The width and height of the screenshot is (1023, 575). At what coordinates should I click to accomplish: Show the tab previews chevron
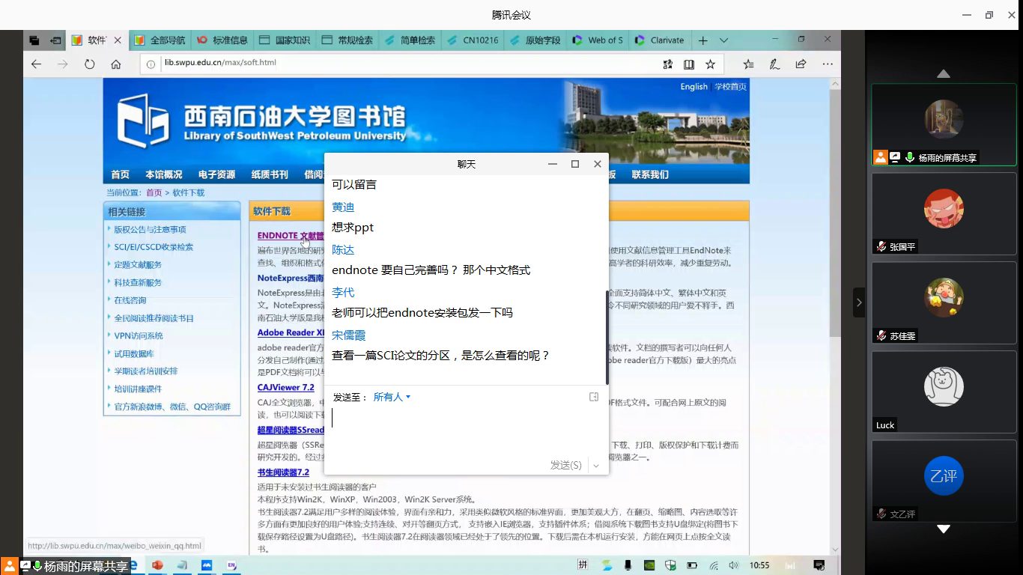point(723,40)
